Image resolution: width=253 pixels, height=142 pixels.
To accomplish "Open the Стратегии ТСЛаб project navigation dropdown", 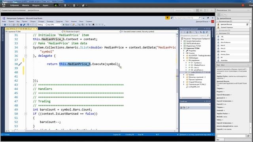I will [34, 32].
